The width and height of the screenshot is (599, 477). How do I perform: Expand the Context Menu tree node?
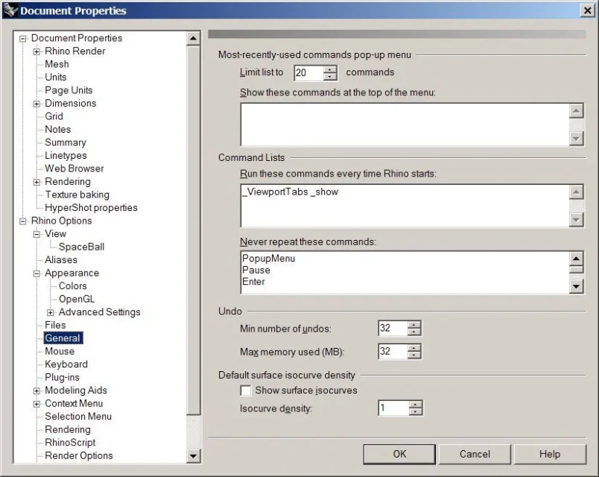tap(37, 404)
